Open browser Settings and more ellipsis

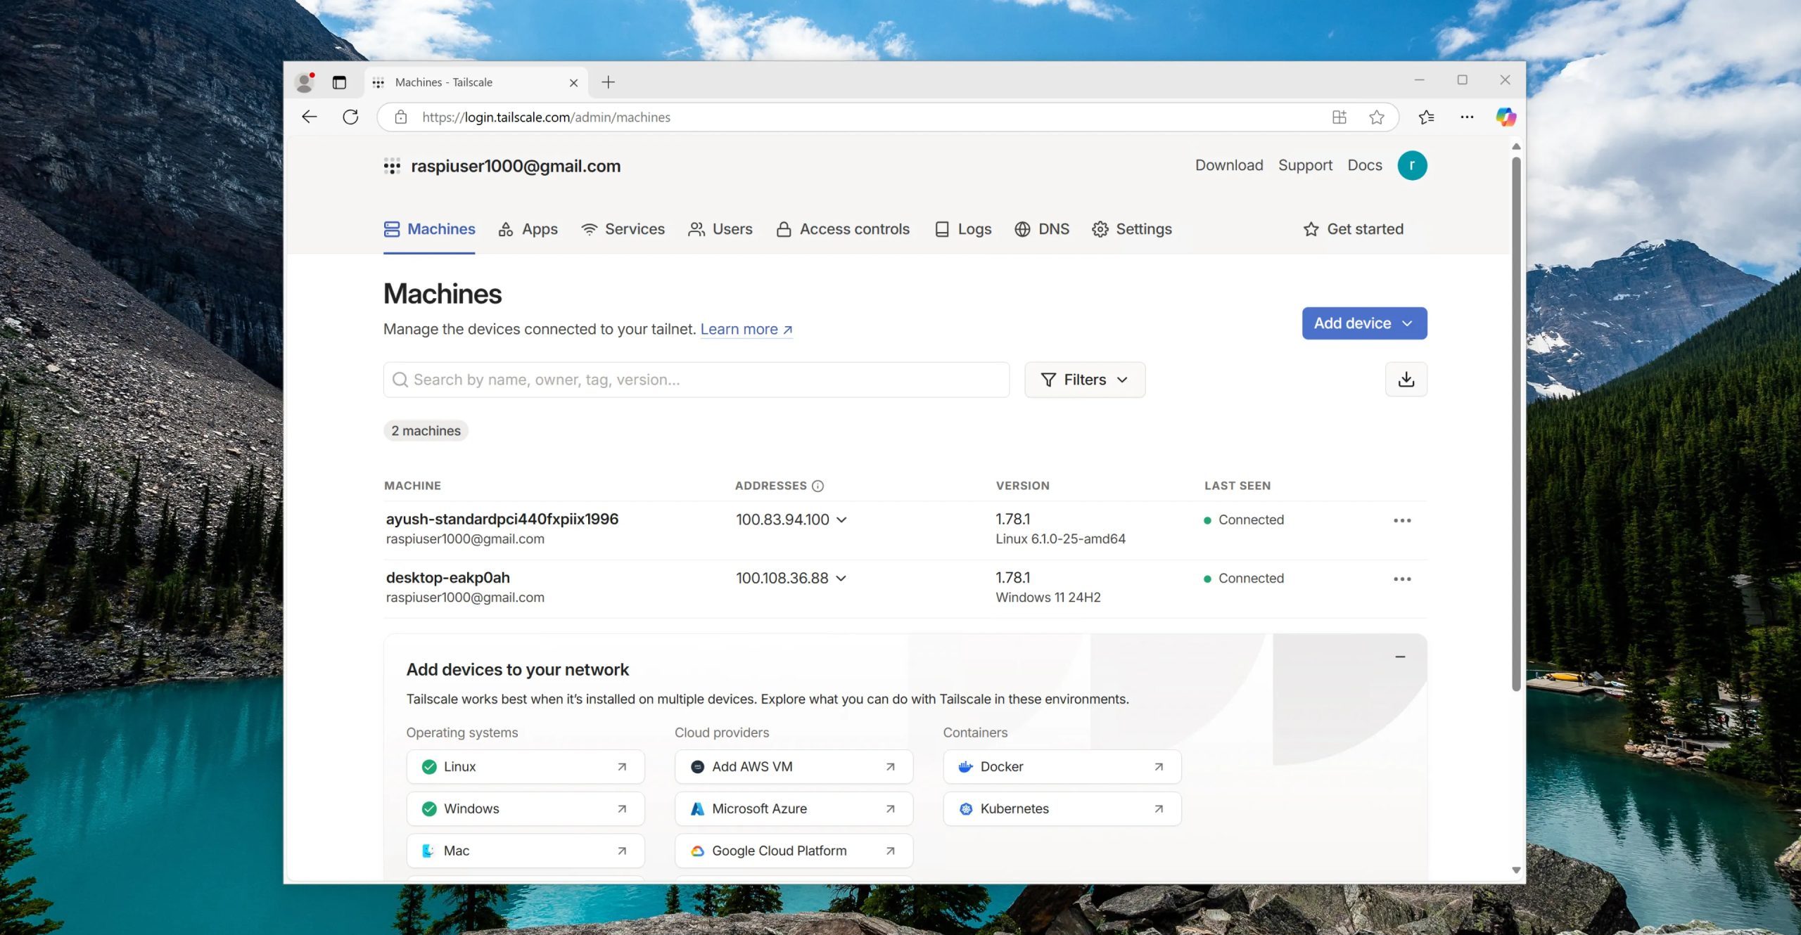tap(1466, 117)
